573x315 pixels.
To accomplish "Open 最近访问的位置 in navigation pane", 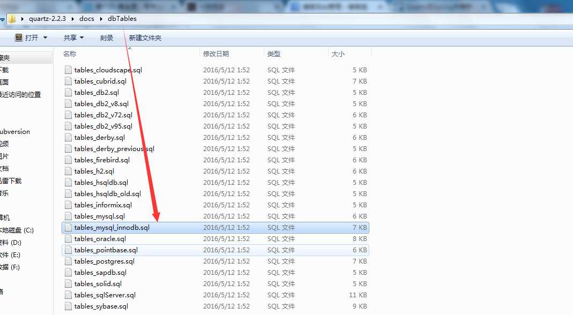I will coord(20,95).
